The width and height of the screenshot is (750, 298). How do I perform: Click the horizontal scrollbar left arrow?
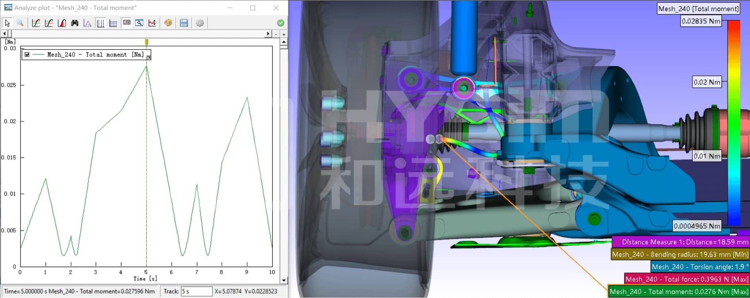coord(4,34)
